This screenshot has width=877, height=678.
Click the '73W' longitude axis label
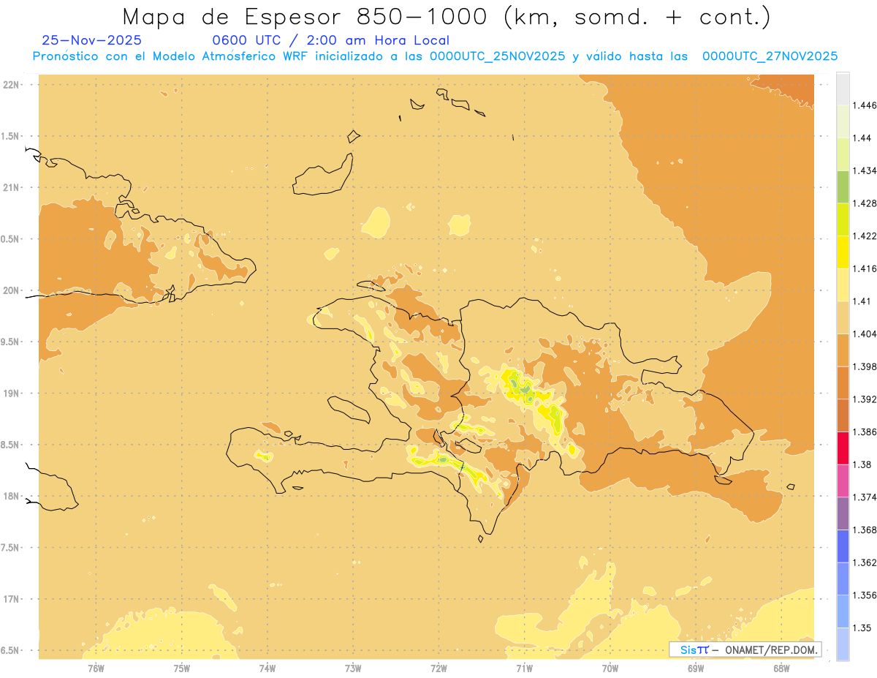click(x=353, y=668)
